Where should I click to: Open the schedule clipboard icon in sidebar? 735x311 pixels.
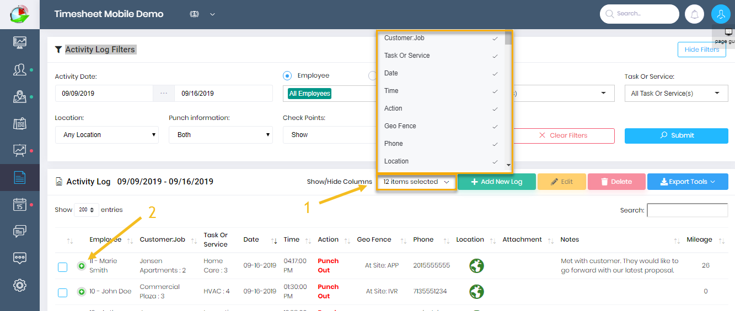20,123
